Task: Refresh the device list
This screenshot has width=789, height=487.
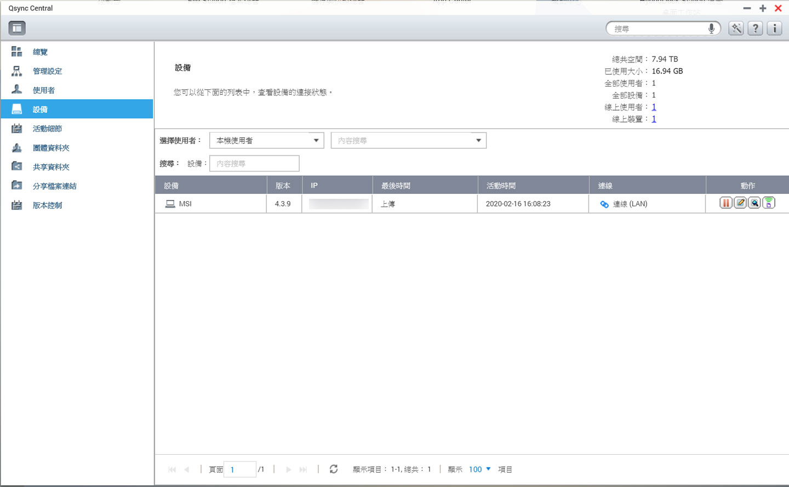Action: point(334,469)
